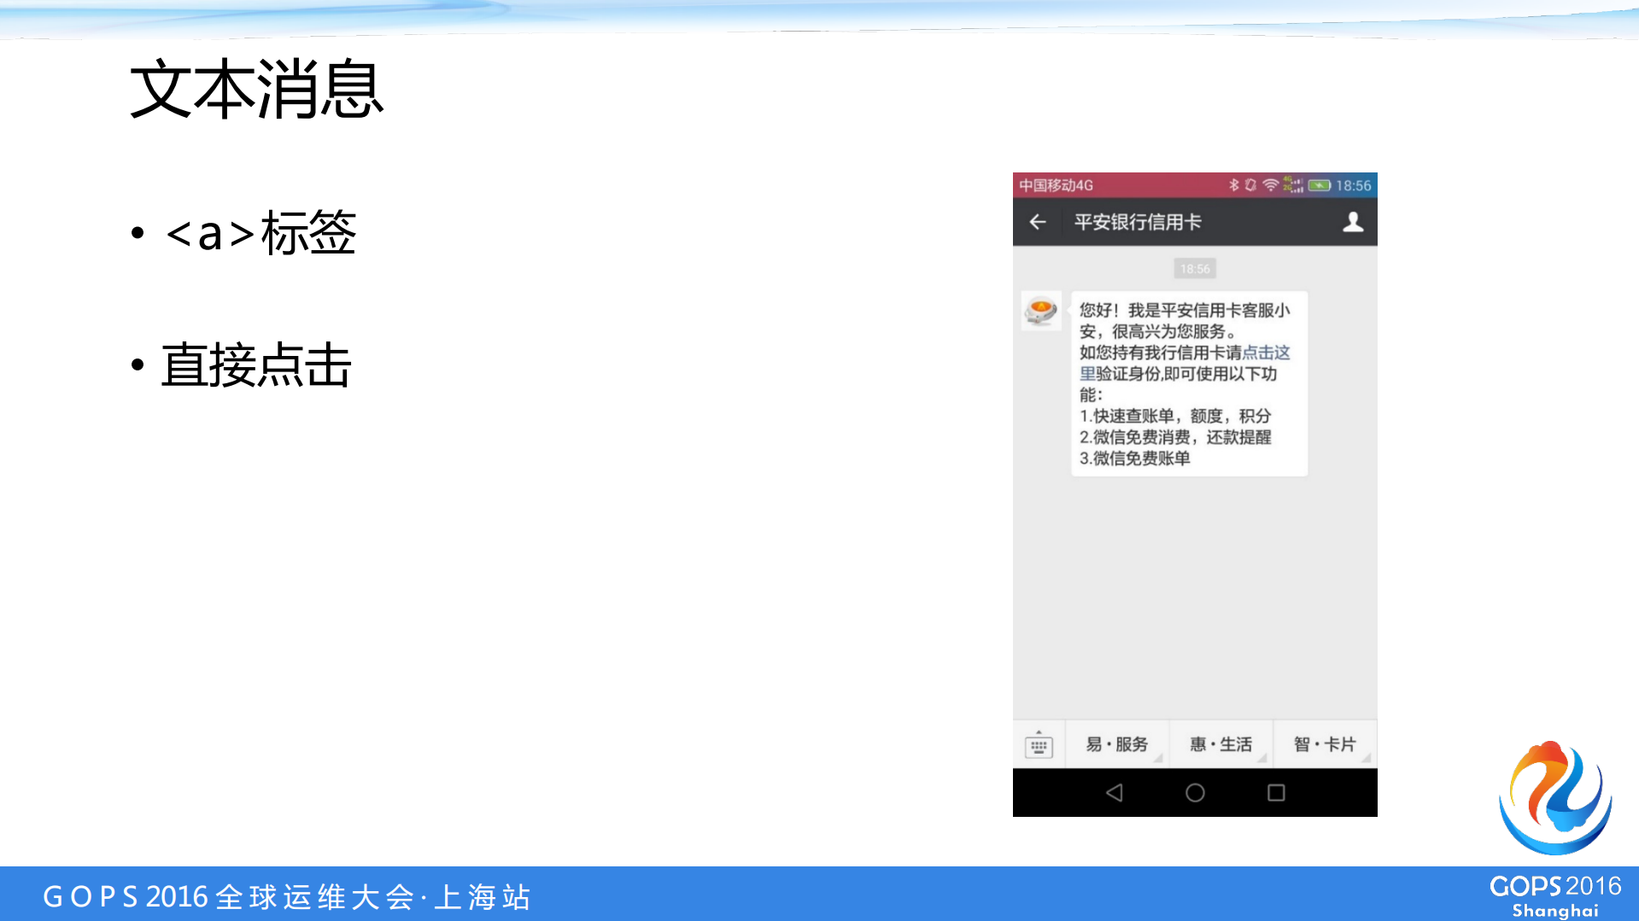
Task: Tap the customer service avatar thumbnail
Action: (1040, 311)
